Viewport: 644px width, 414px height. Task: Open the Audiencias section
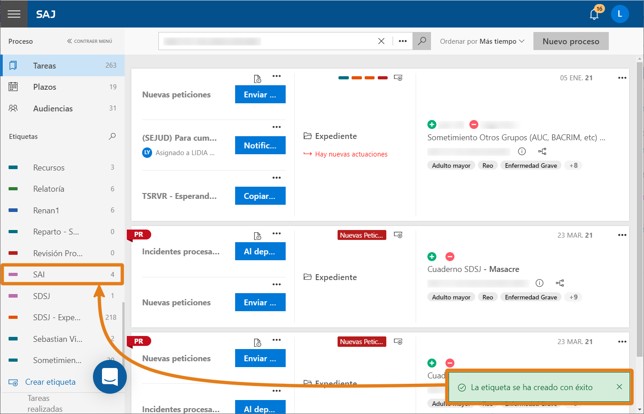pyautogui.click(x=62, y=108)
